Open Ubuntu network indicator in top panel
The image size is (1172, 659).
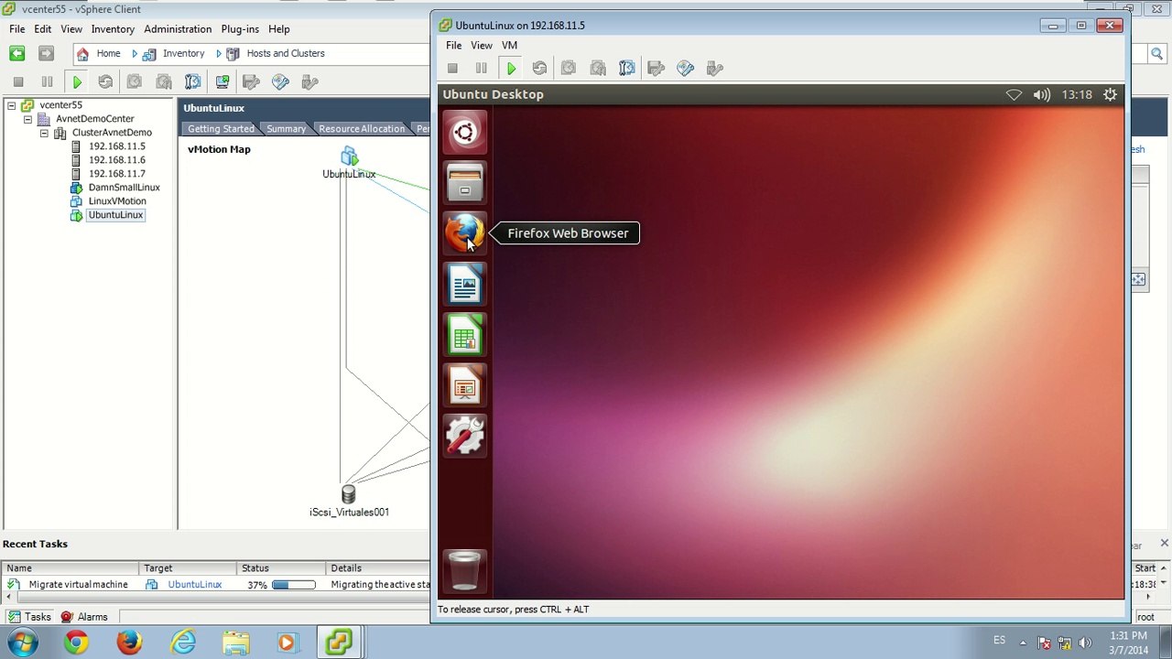(x=1014, y=94)
